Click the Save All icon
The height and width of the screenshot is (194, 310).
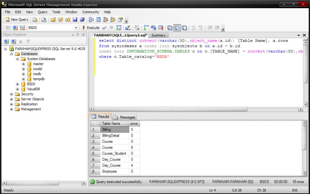point(82,19)
